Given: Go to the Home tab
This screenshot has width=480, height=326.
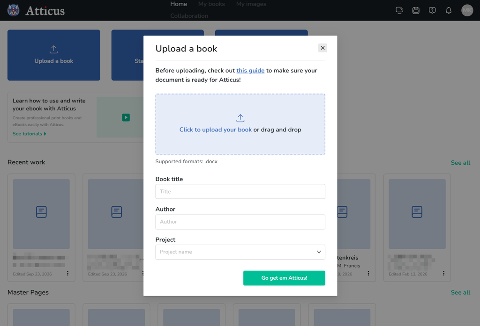Looking at the screenshot, I should pyautogui.click(x=179, y=4).
